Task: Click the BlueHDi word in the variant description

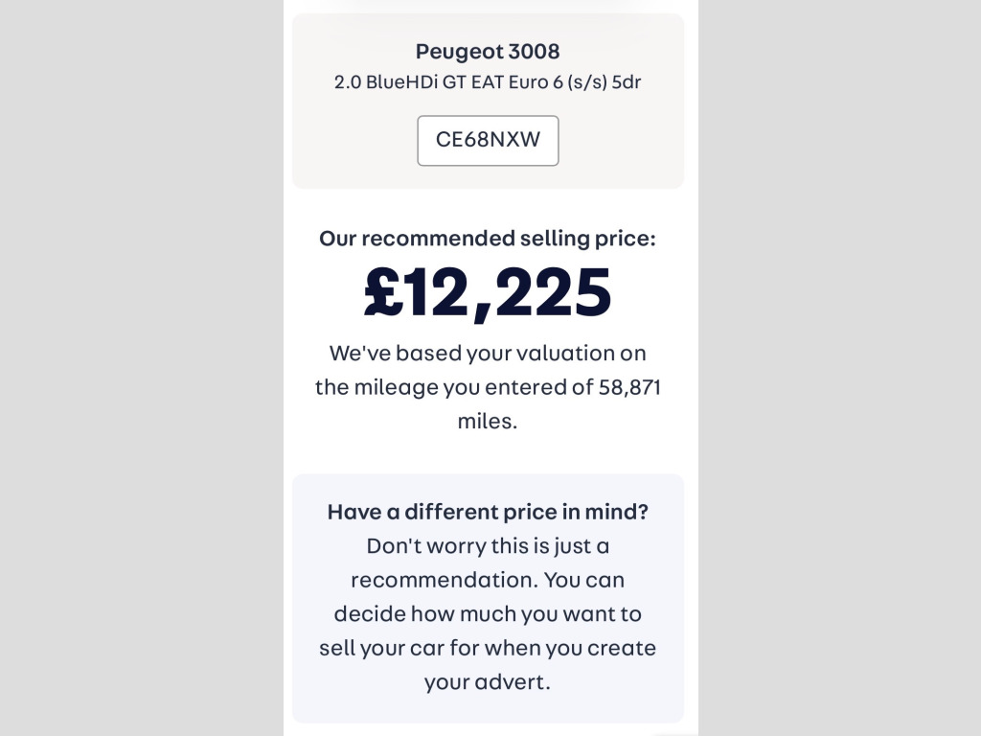Action: [x=401, y=82]
